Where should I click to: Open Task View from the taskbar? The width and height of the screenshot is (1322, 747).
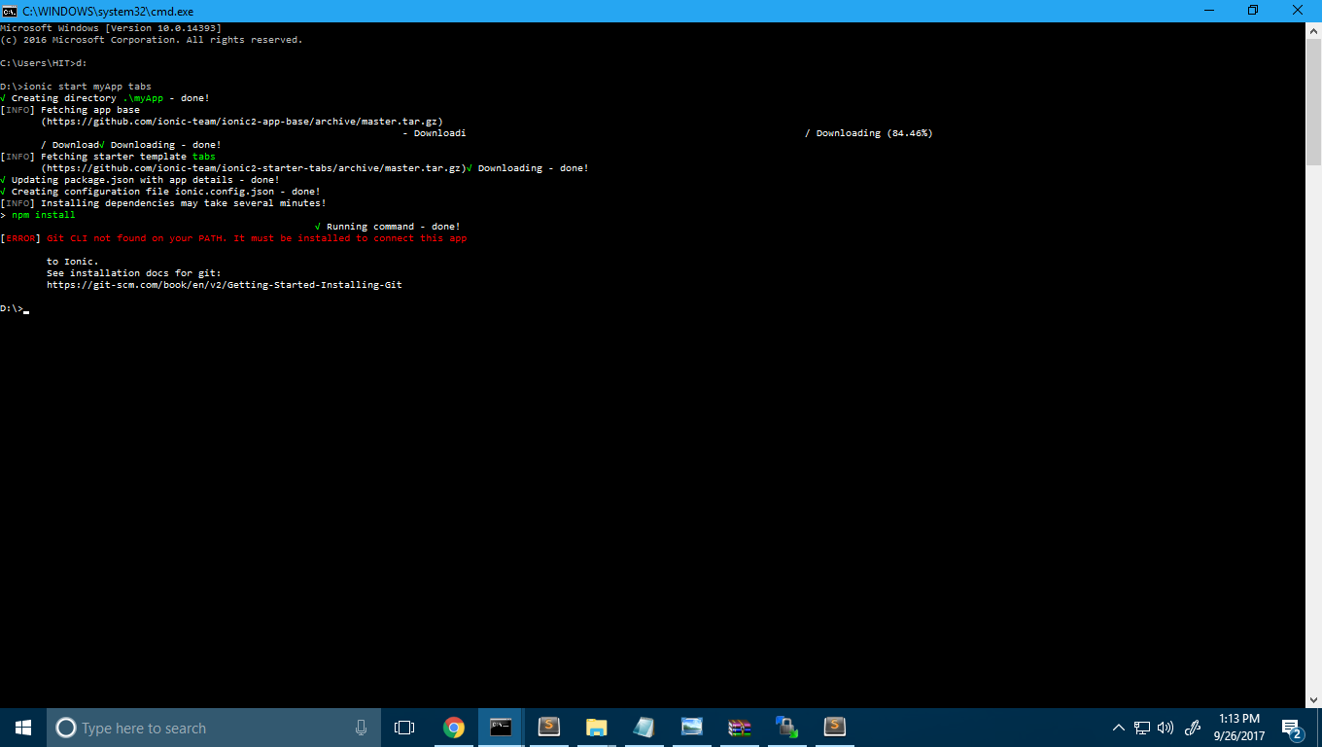click(x=404, y=728)
